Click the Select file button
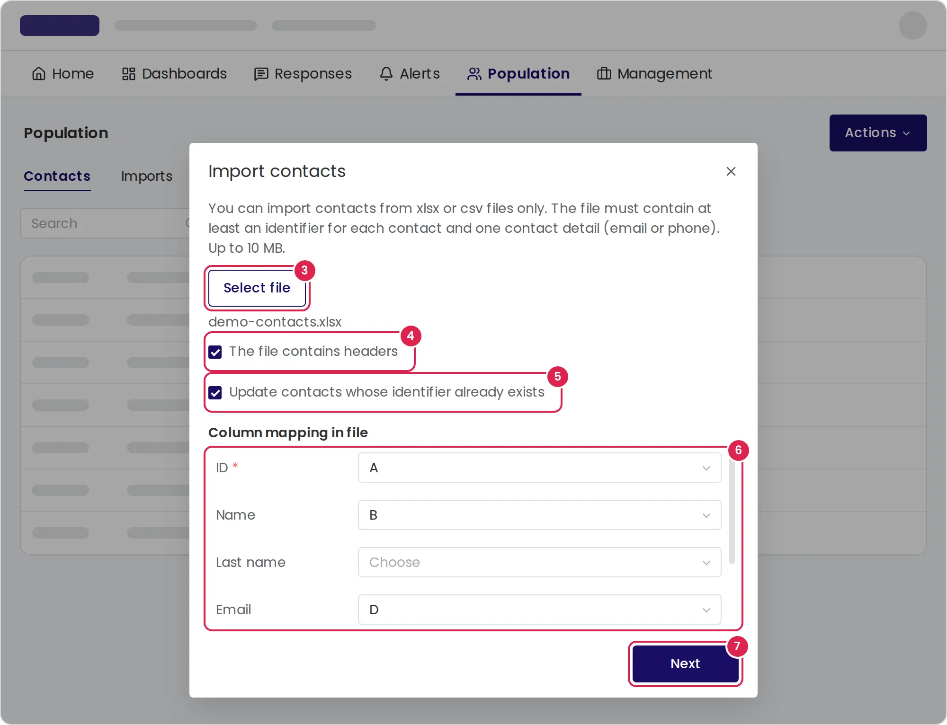The image size is (947, 725). pyautogui.click(x=257, y=288)
